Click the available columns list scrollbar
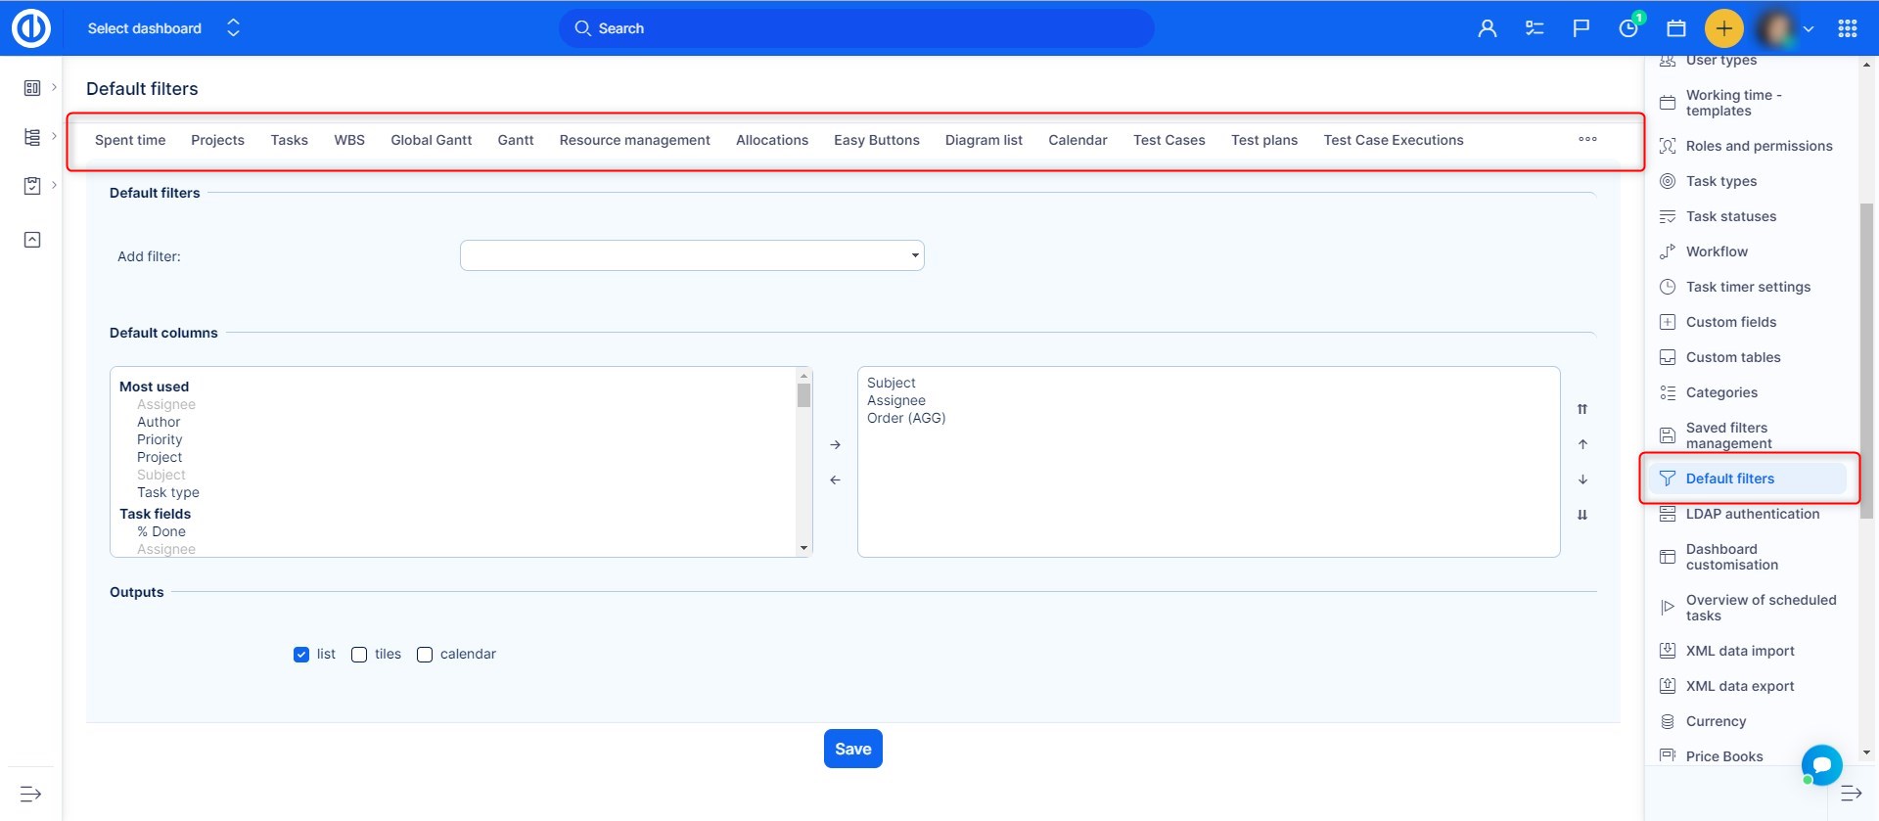 (x=803, y=462)
